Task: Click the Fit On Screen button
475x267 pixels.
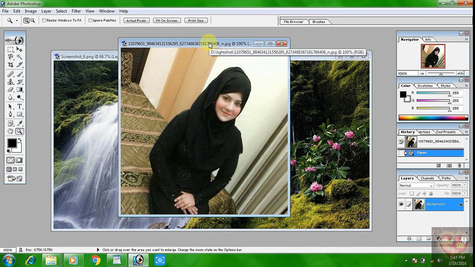Action: 167,21
